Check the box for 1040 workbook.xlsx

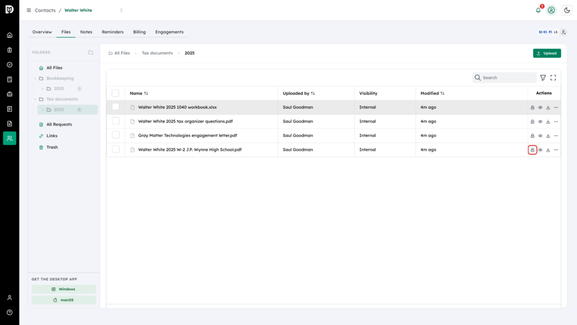tap(116, 107)
